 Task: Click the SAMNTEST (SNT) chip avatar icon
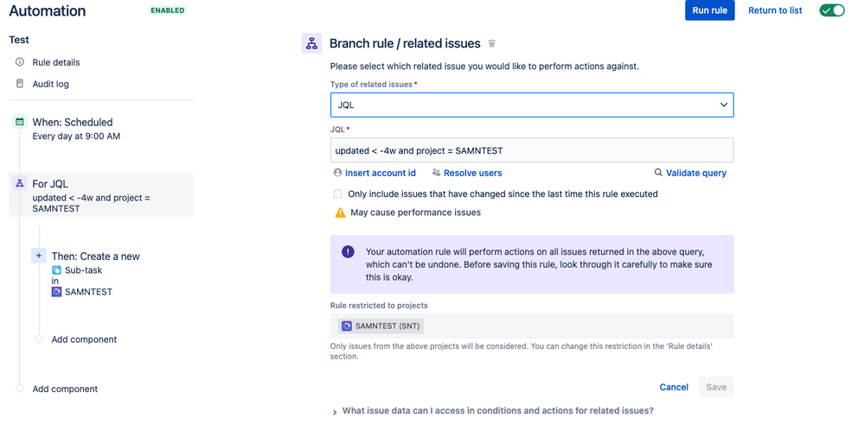point(347,326)
